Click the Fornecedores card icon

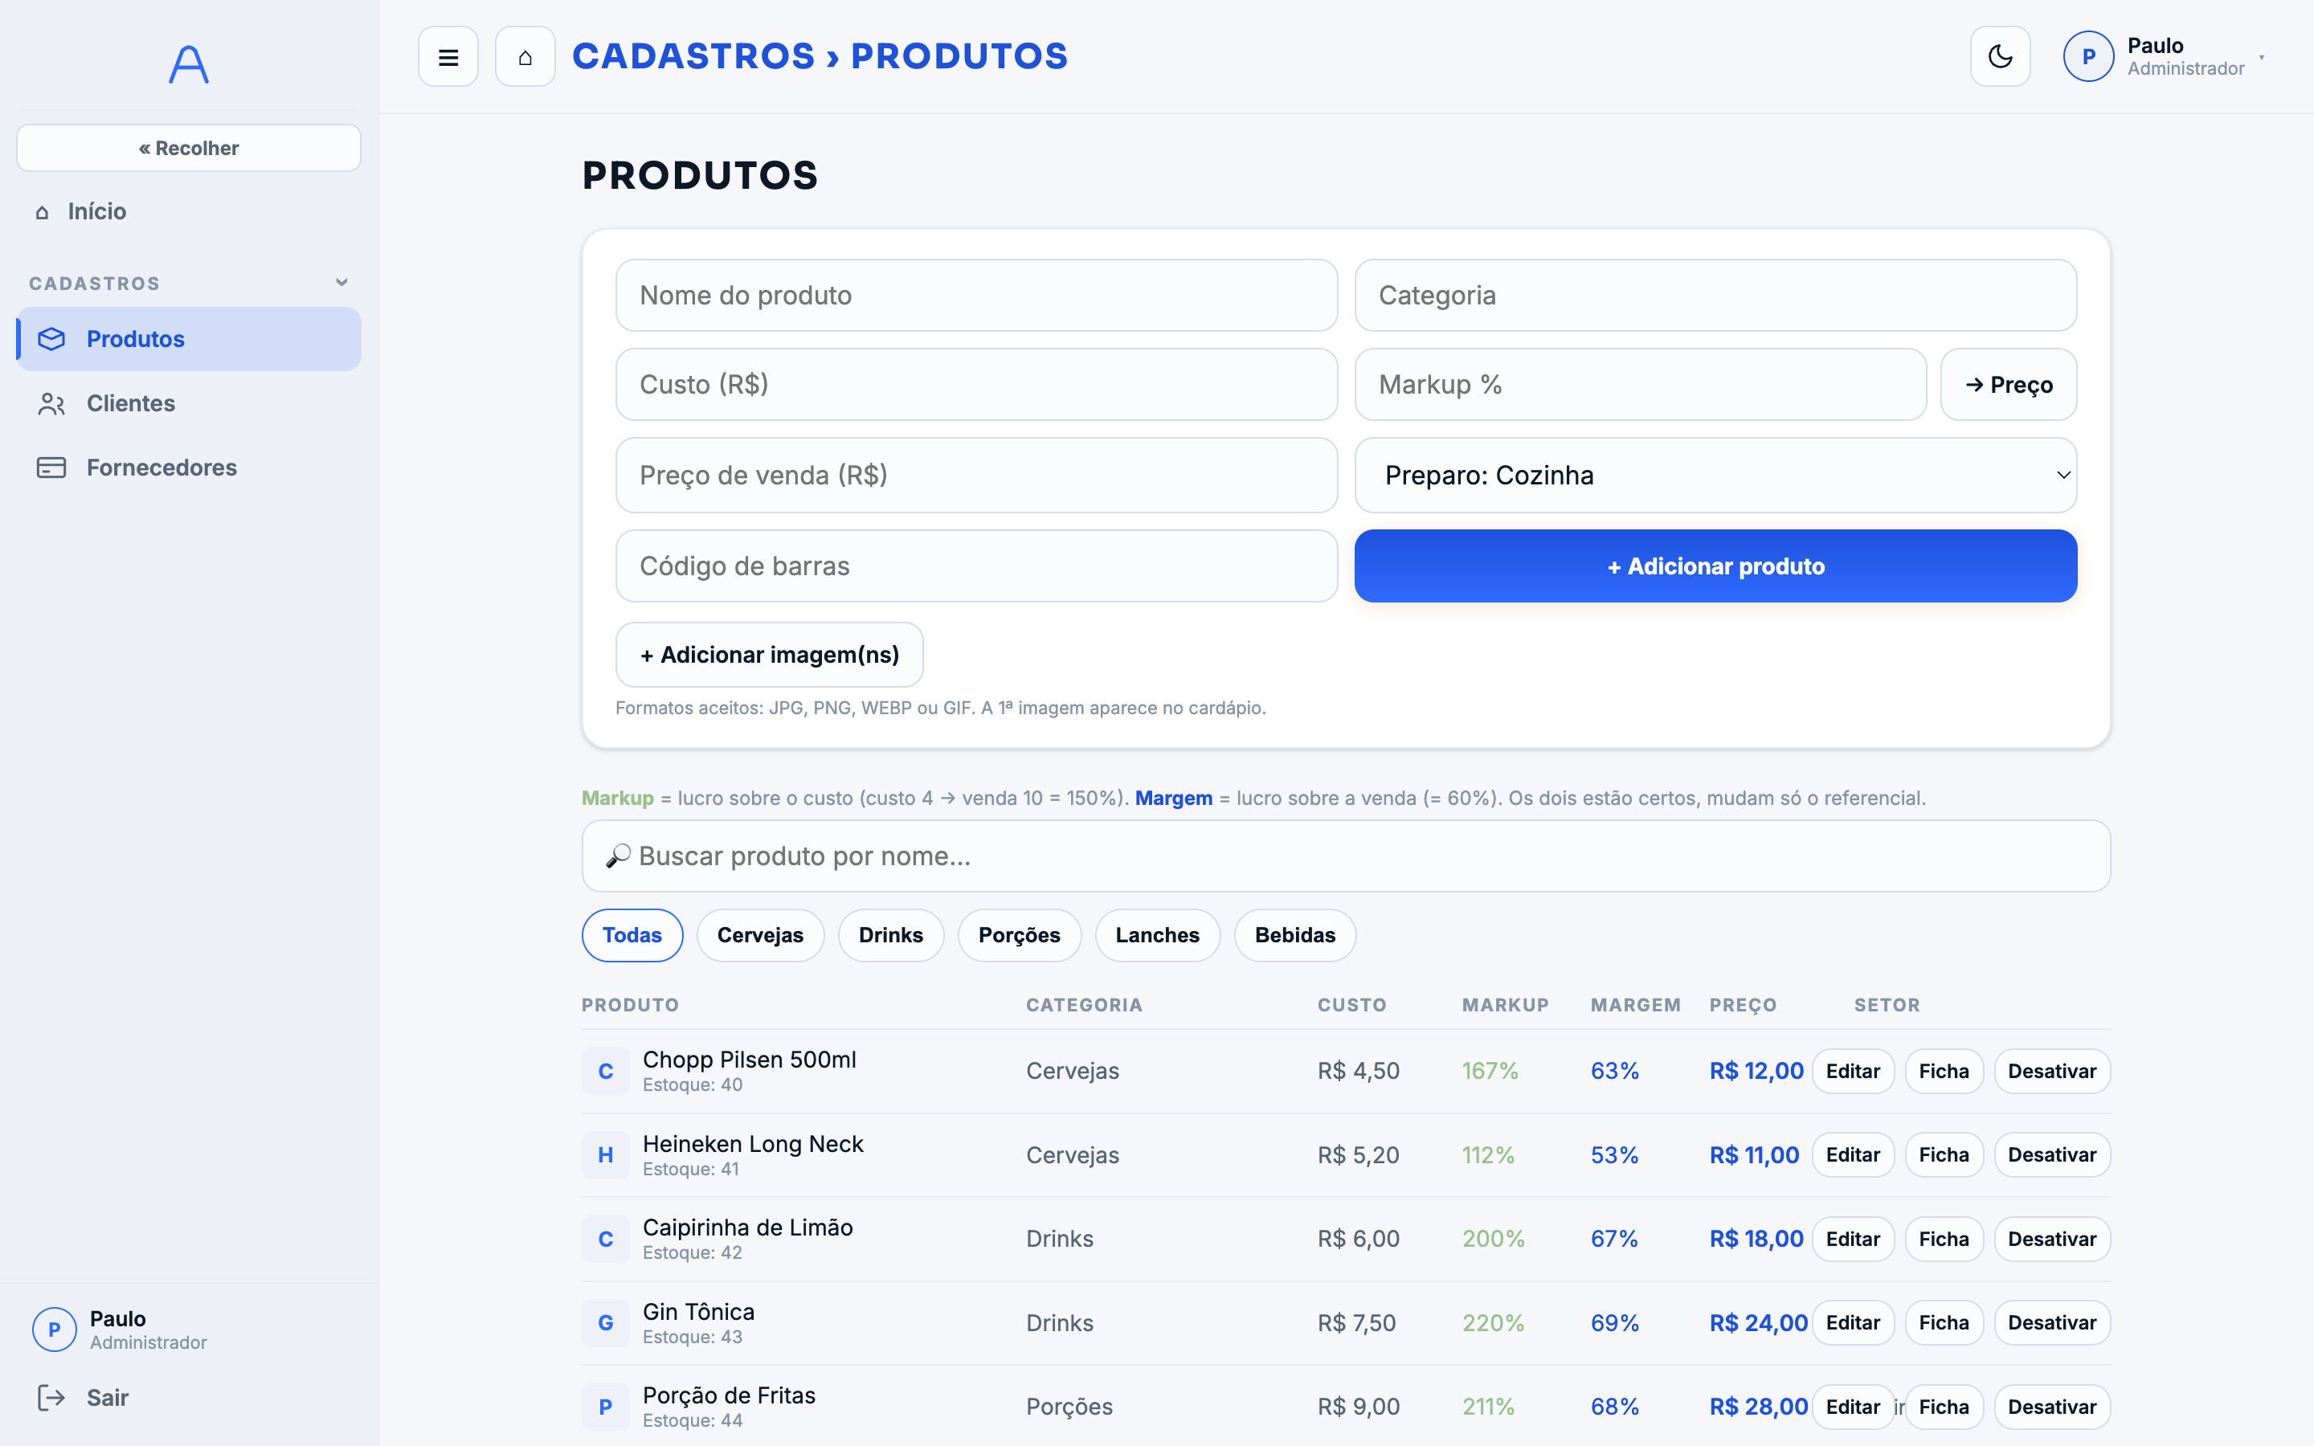51,468
